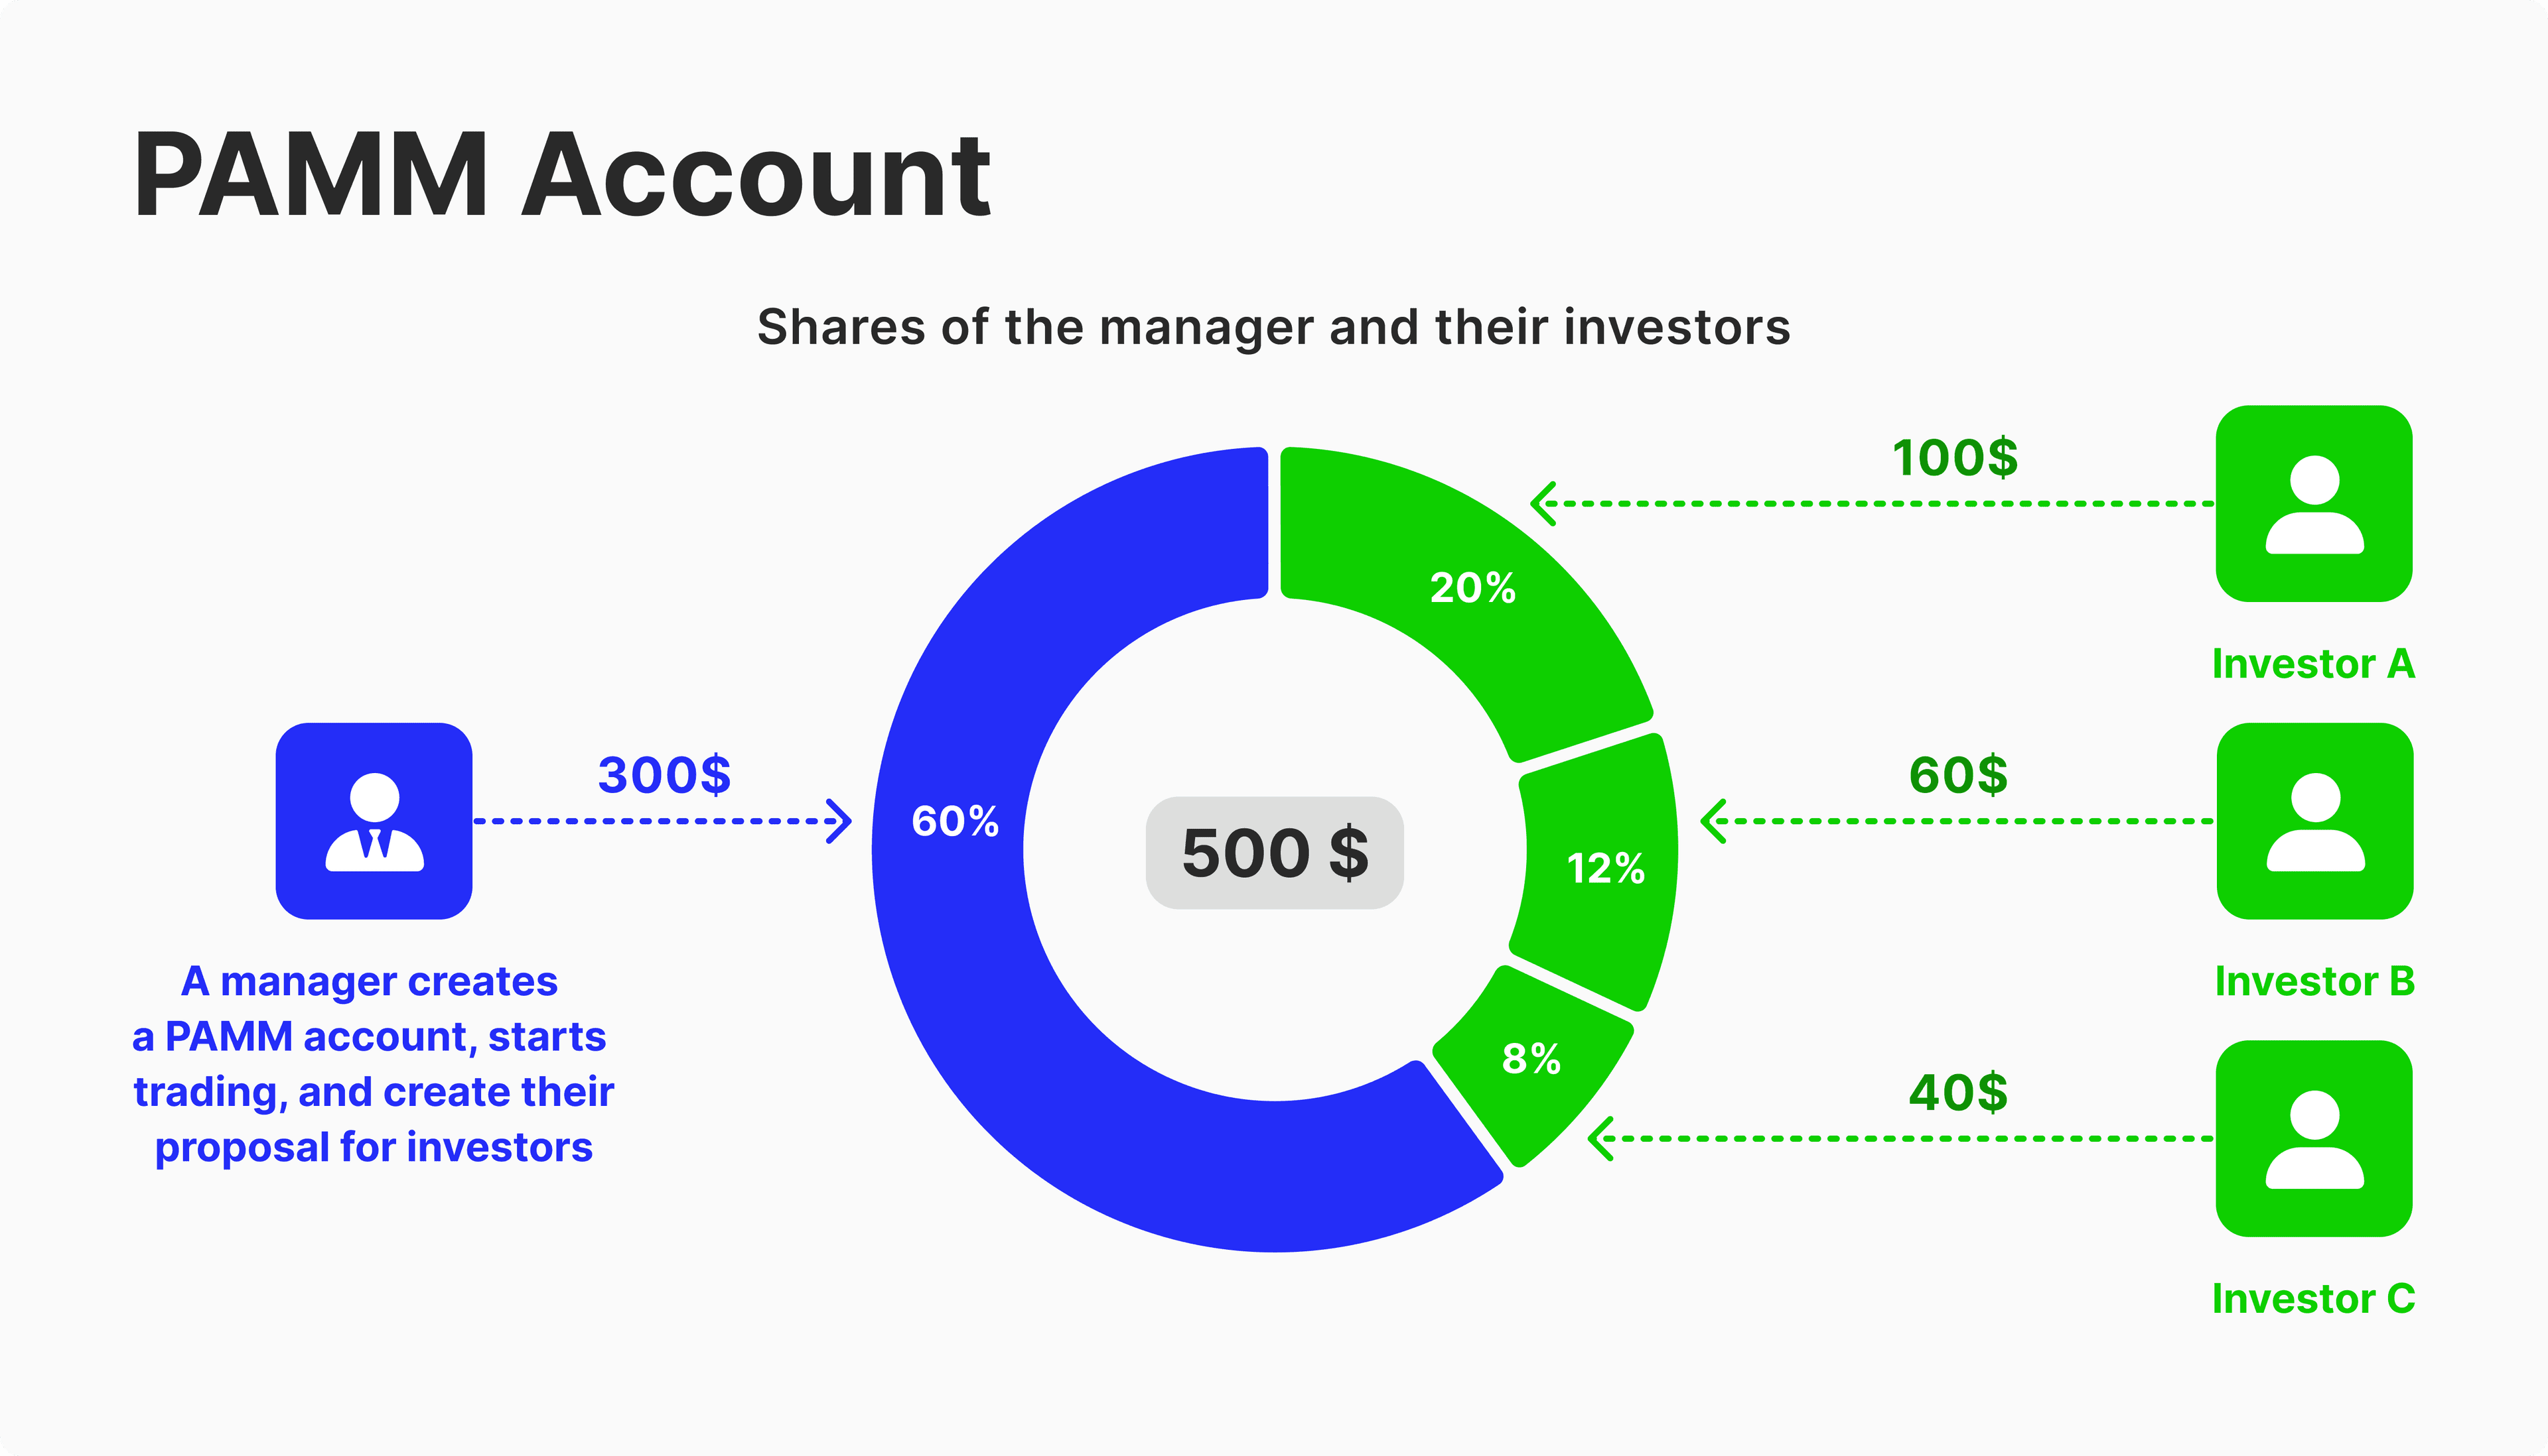Click the manager description text
Viewport: 2548px width, 1456px height.
click(374, 1064)
